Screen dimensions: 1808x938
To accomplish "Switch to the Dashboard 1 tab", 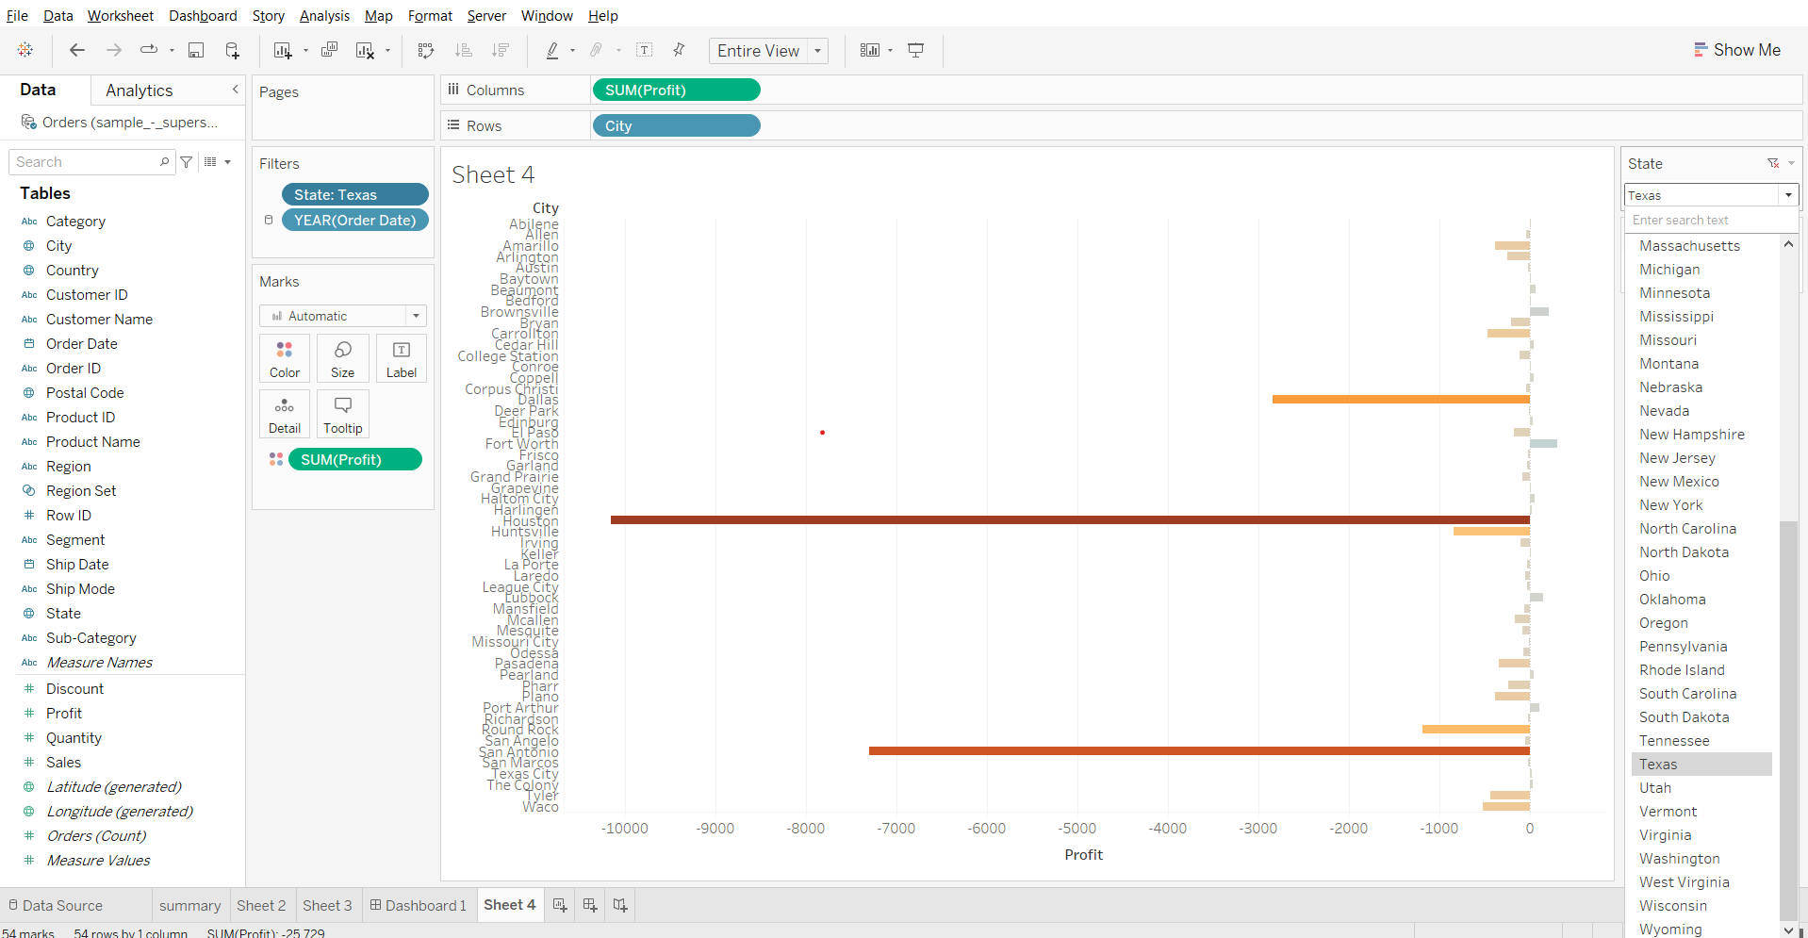I will tap(418, 905).
